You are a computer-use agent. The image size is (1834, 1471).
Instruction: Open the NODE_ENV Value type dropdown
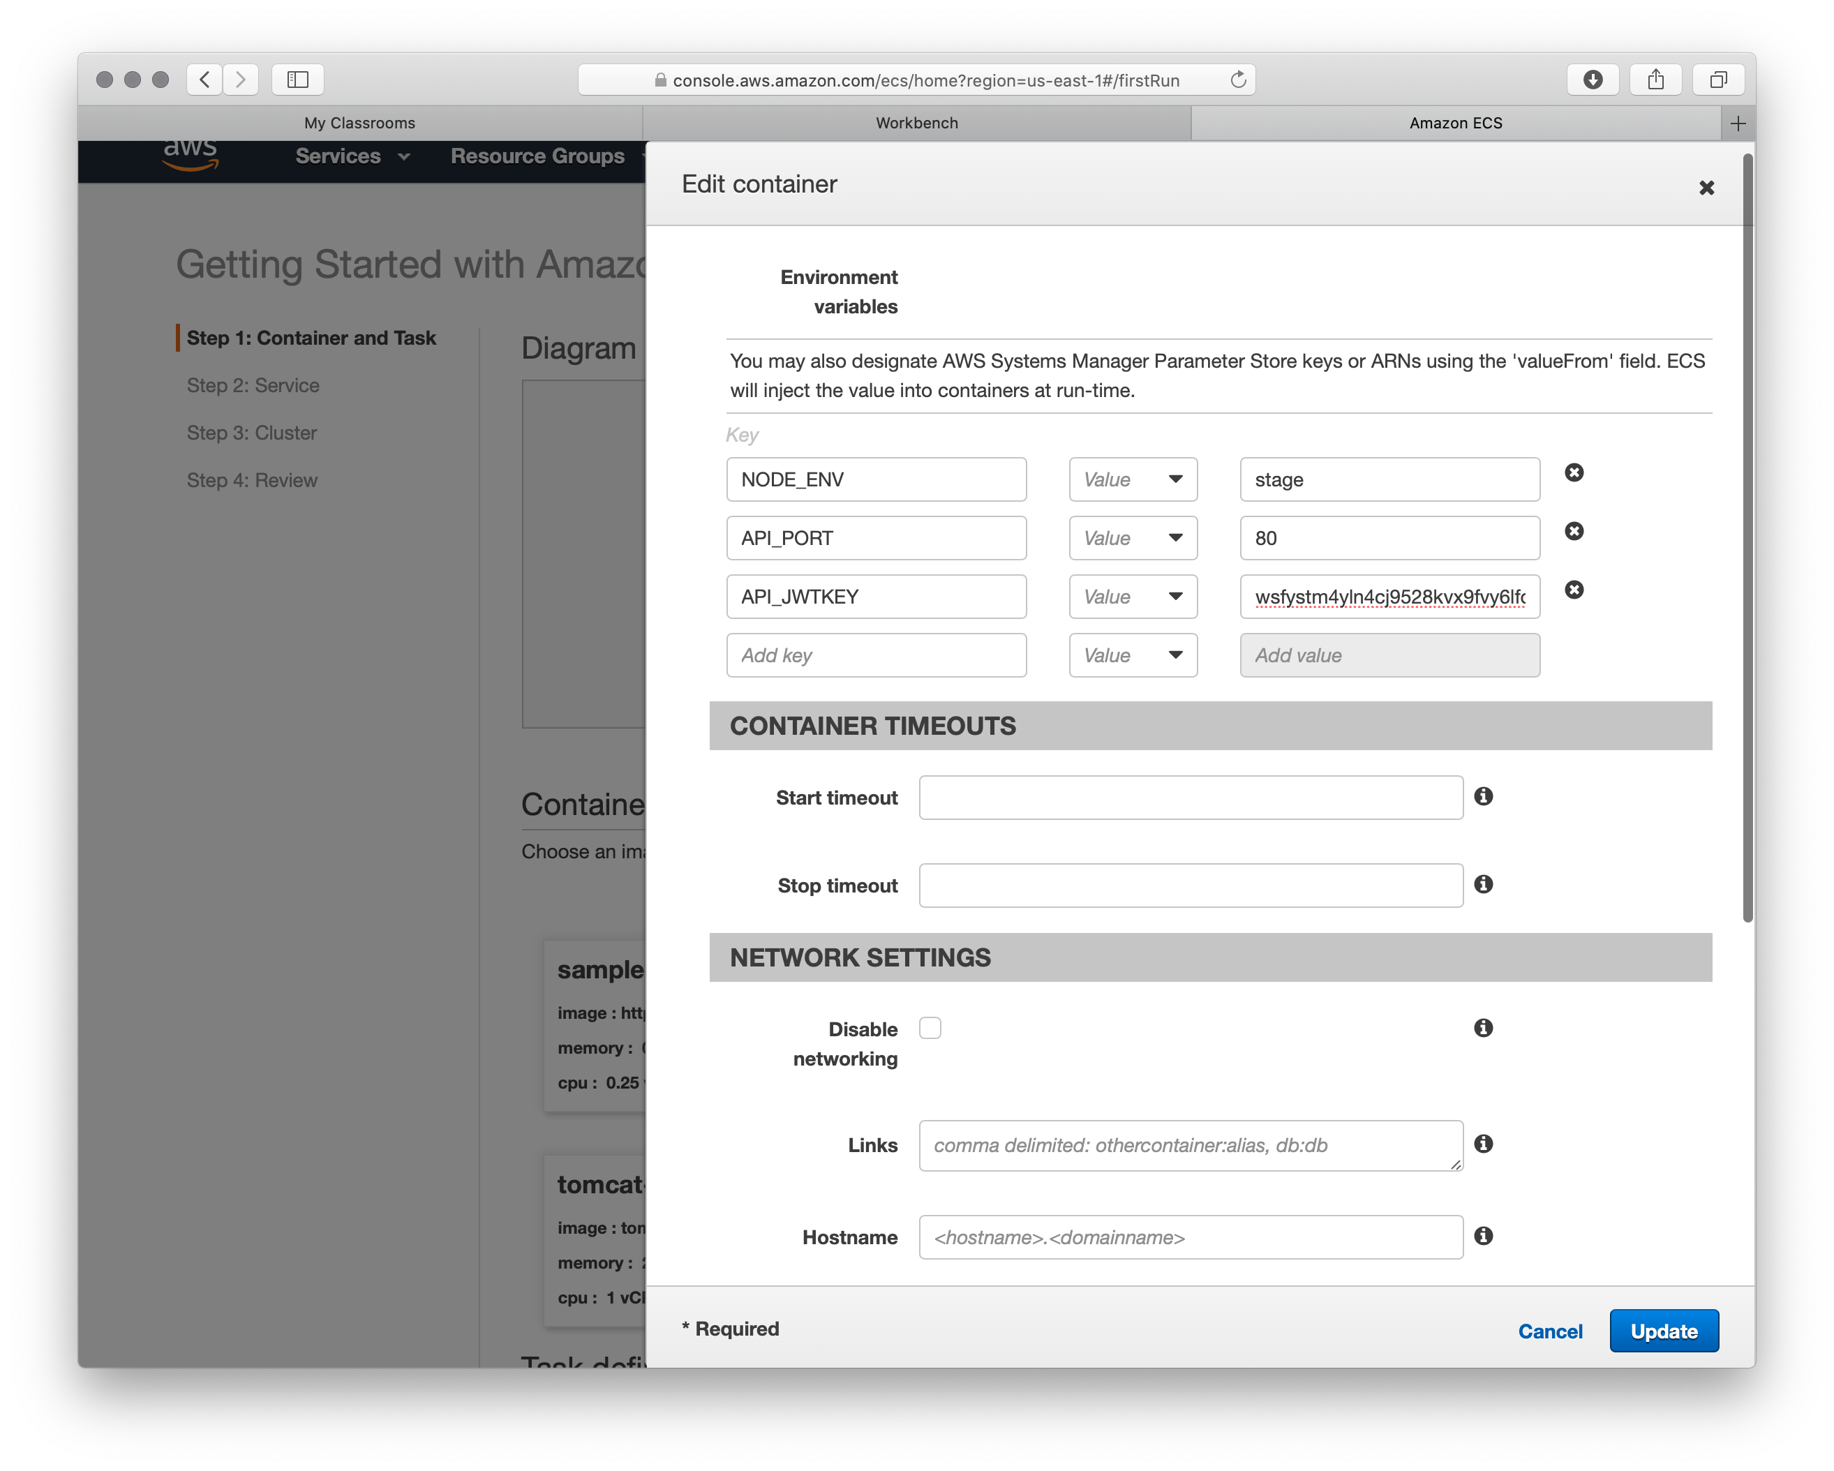[1133, 480]
